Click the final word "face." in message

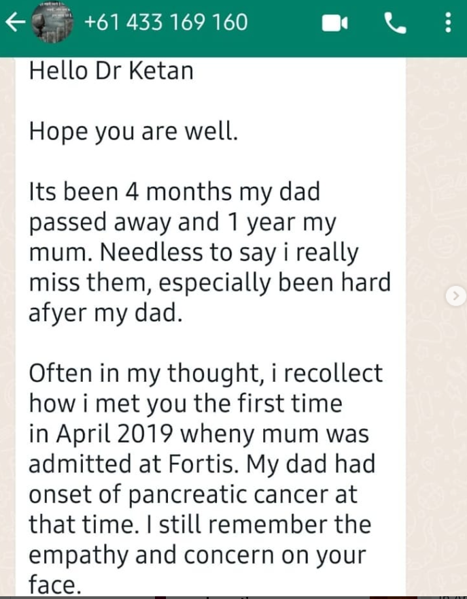pyautogui.click(x=54, y=584)
